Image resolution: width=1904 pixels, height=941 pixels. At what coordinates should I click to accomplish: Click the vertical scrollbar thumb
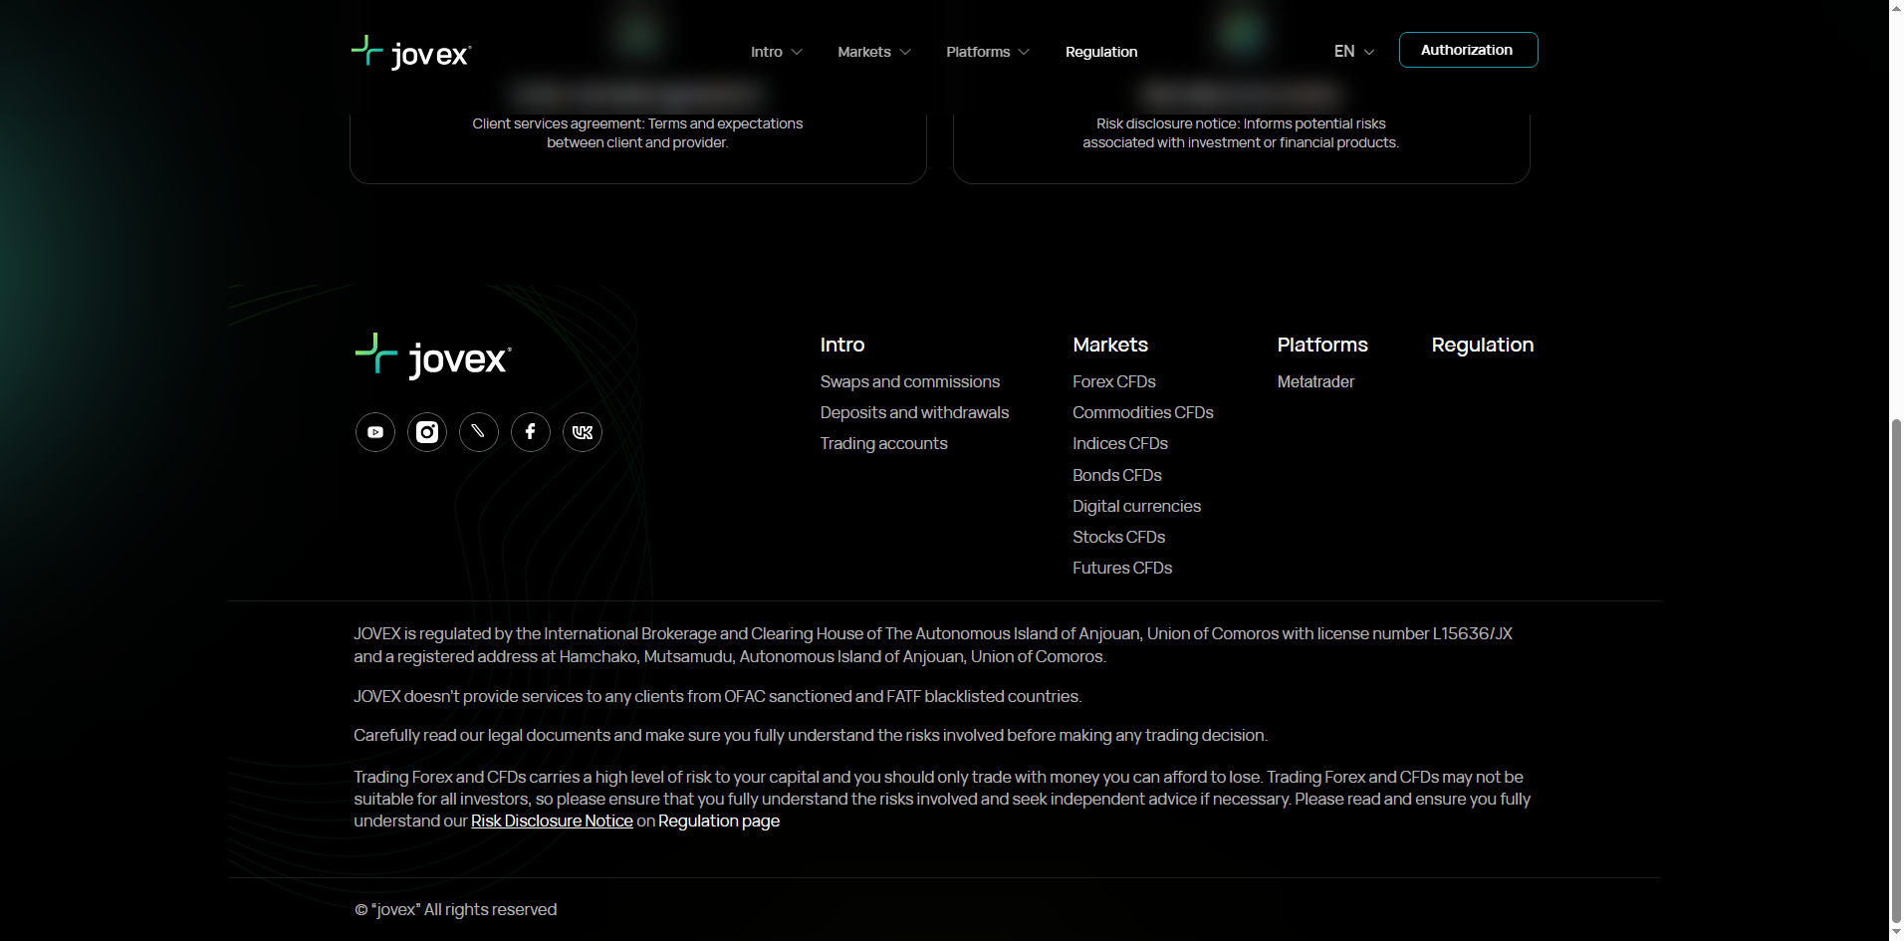point(1896,670)
